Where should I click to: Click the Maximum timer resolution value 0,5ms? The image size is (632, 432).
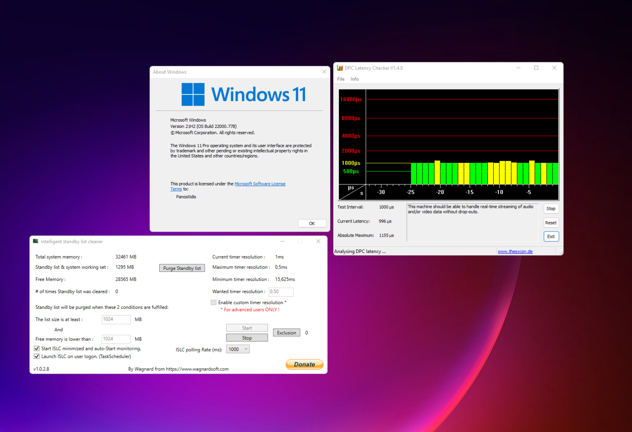pyautogui.click(x=281, y=267)
